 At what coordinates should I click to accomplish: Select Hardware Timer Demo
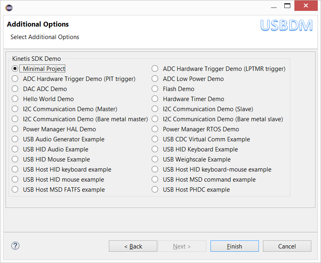tap(155, 99)
